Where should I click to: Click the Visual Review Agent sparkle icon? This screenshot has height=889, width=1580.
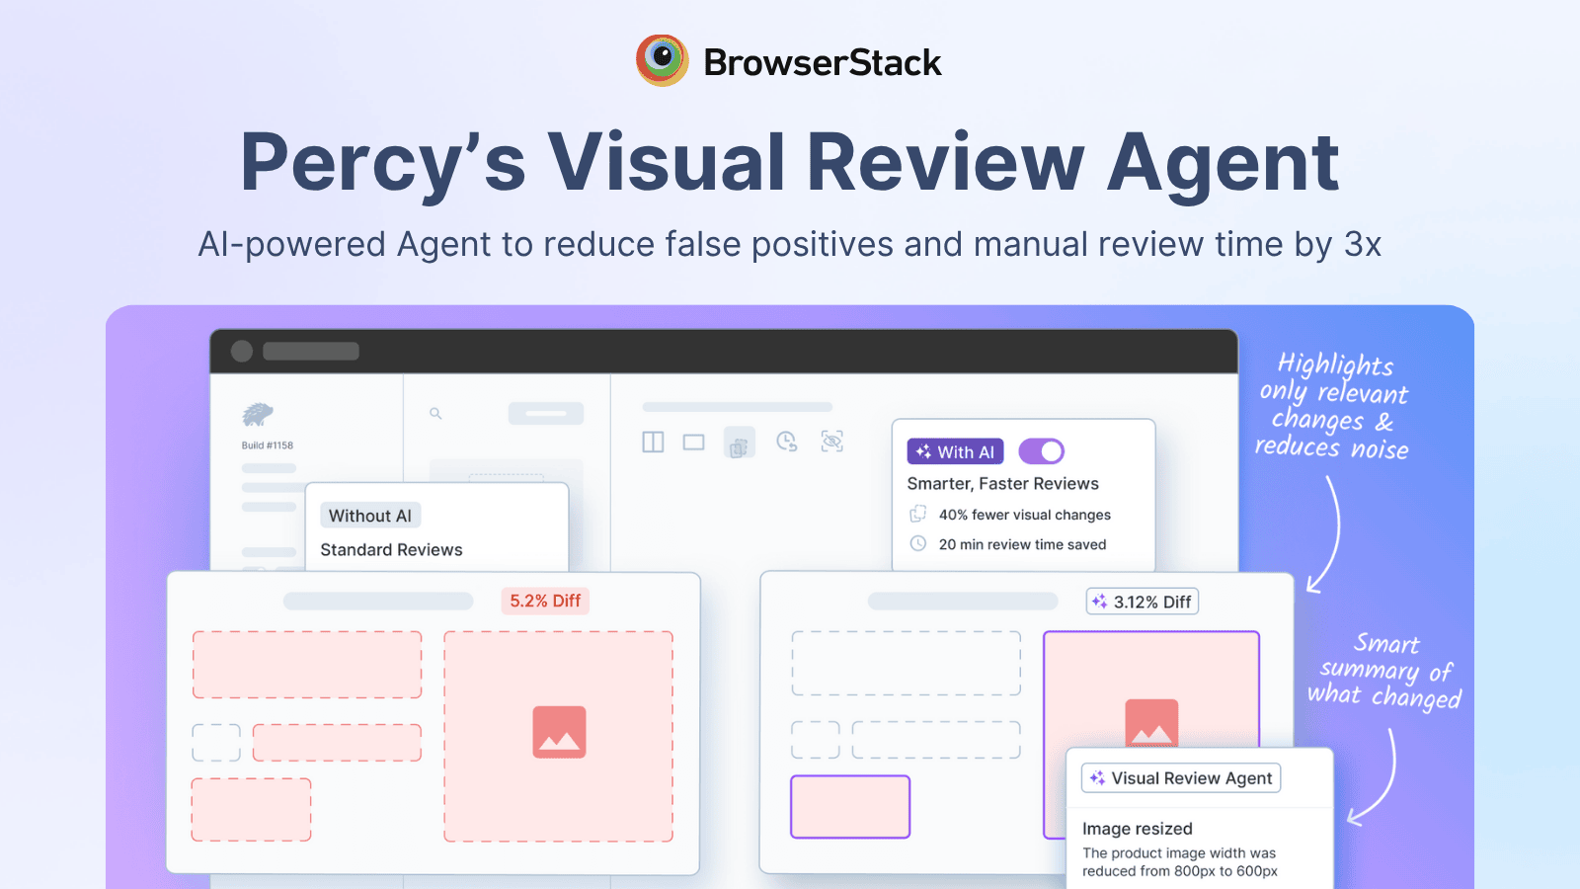tap(1096, 778)
